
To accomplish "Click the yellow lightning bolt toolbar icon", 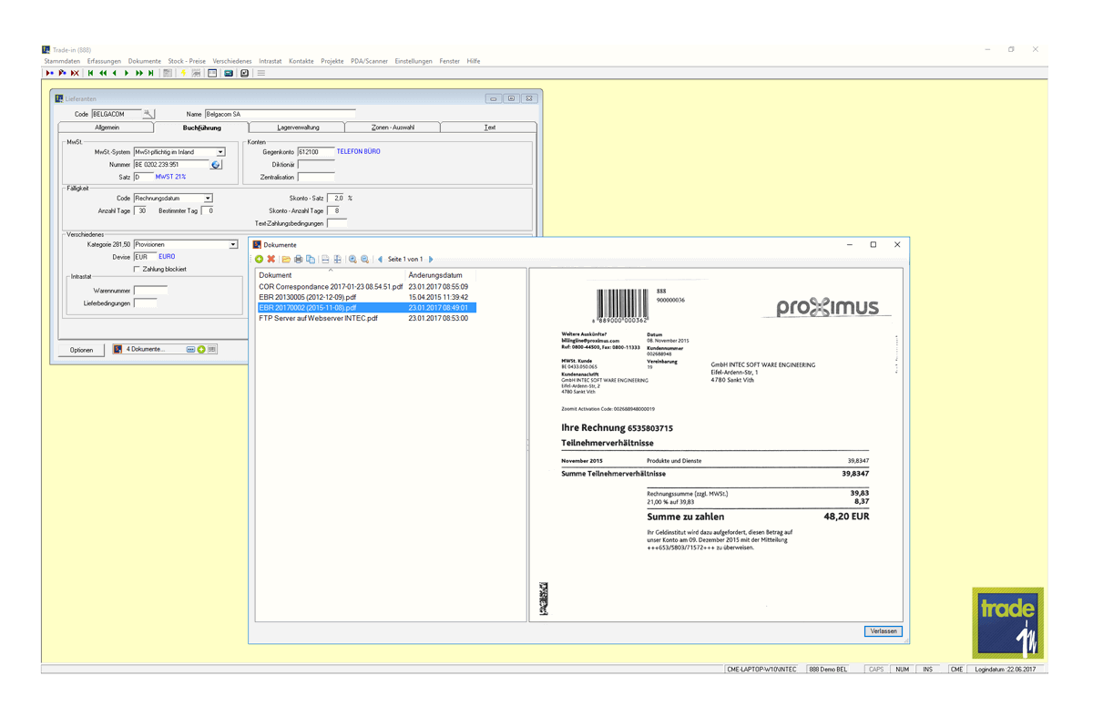I will [x=183, y=73].
